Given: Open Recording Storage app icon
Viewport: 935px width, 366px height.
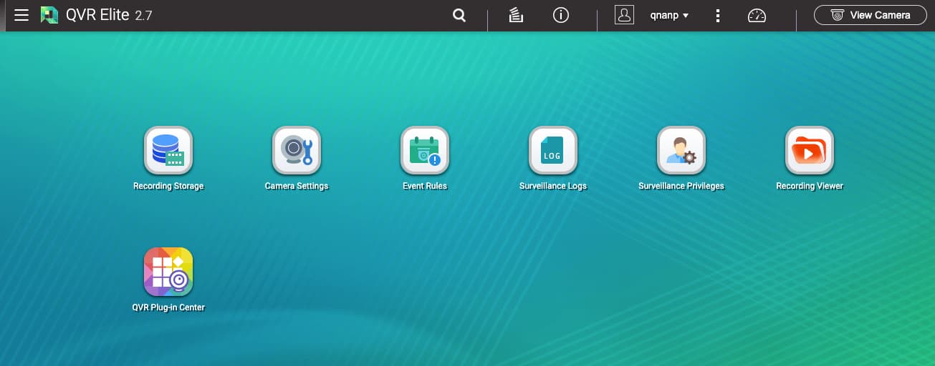Looking at the screenshot, I should (x=168, y=150).
